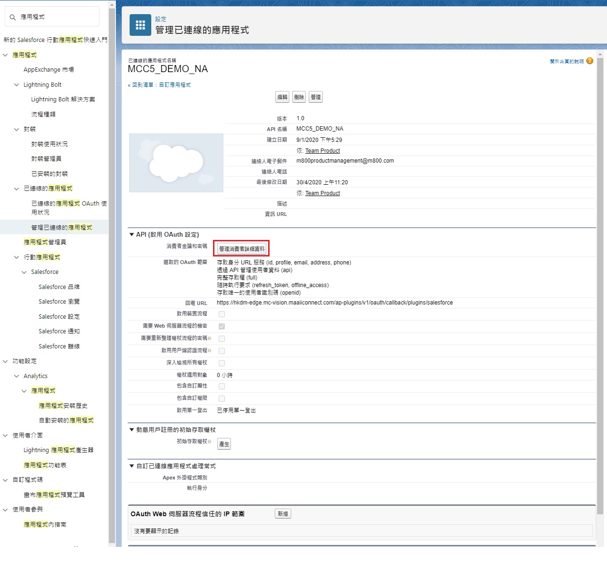Screen dimensions: 607x569
Task: Collapse the 自訂程式碼 sidebar chevron
Action: (x=5, y=480)
